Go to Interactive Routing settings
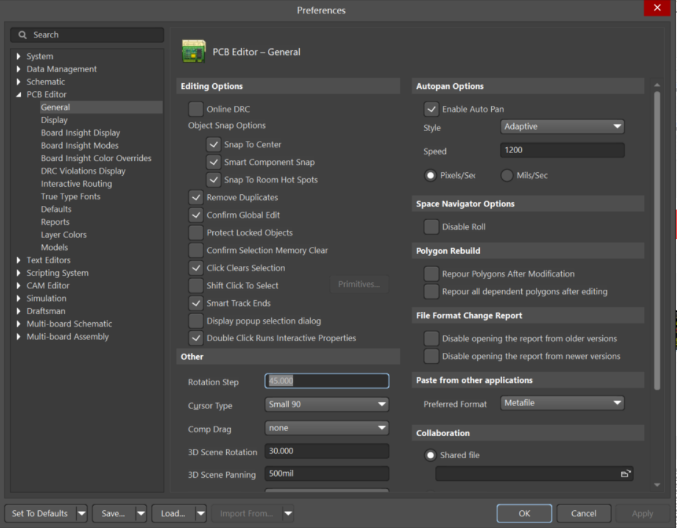This screenshot has width=677, height=528. tap(77, 184)
